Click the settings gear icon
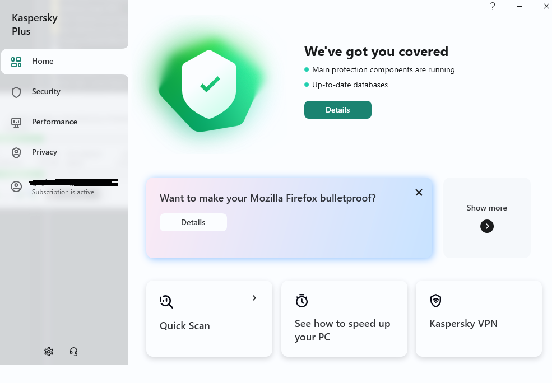The image size is (552, 383). pos(49,352)
